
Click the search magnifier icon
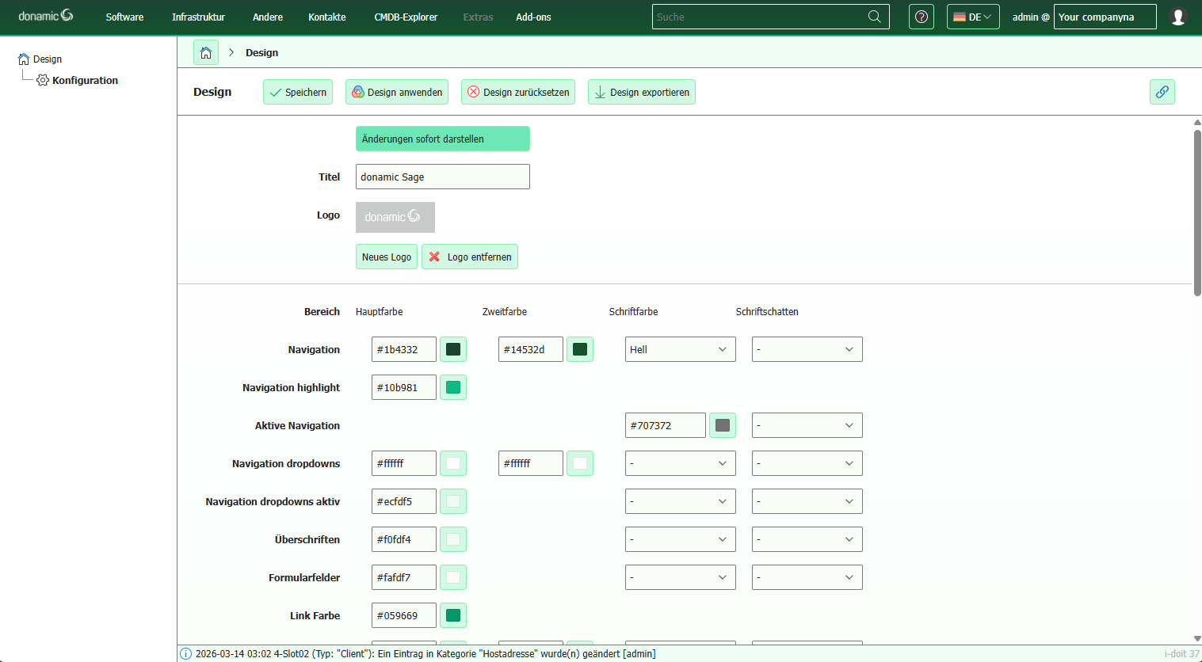click(875, 16)
